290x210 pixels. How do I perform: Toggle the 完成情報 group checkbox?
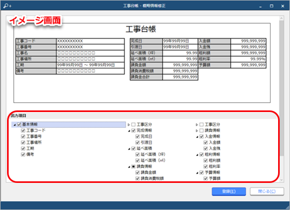[x=133, y=130]
